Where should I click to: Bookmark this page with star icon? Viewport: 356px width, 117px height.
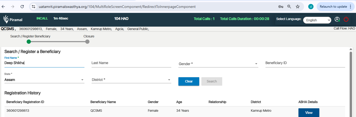coord(298,7)
